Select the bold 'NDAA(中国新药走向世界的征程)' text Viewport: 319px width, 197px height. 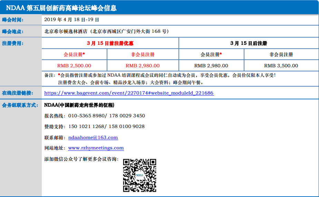pyautogui.click(x=79, y=105)
